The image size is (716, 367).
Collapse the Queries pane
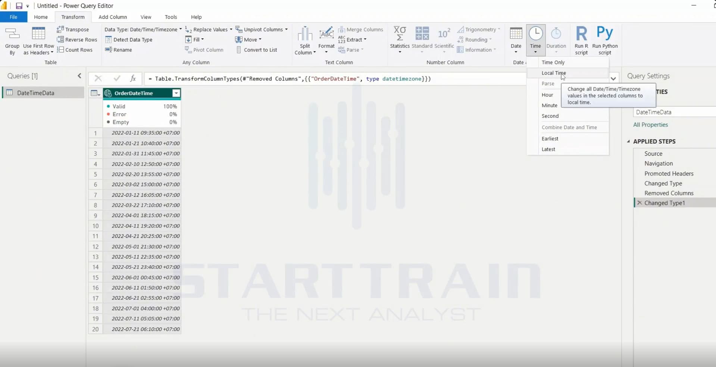click(79, 76)
